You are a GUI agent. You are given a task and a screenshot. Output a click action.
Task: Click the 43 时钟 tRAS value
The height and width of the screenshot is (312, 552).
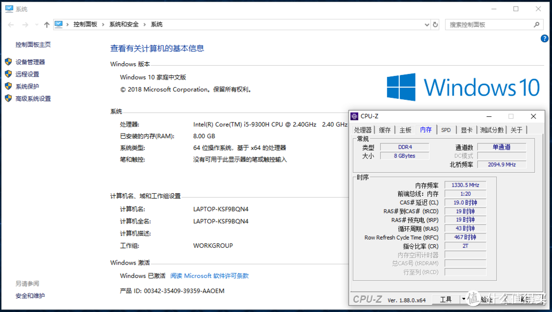coord(466,228)
